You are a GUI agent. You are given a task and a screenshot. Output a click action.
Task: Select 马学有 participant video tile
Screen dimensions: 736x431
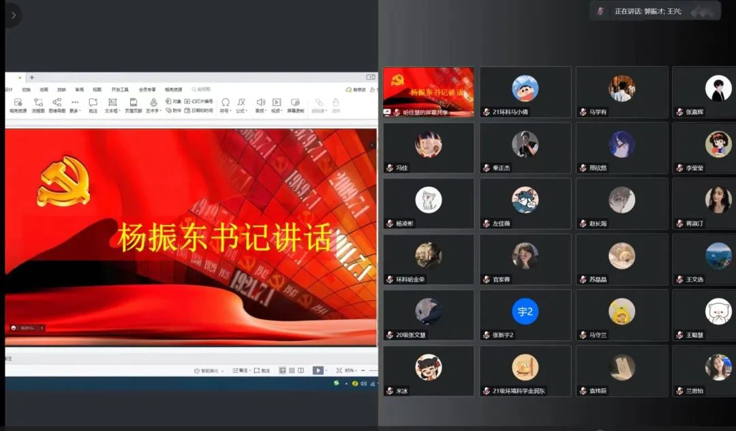(622, 92)
